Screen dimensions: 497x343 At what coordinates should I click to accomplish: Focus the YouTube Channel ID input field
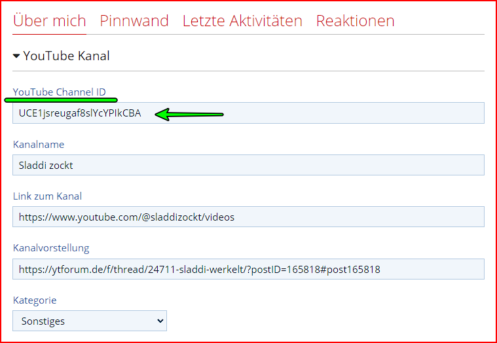(x=314, y=113)
